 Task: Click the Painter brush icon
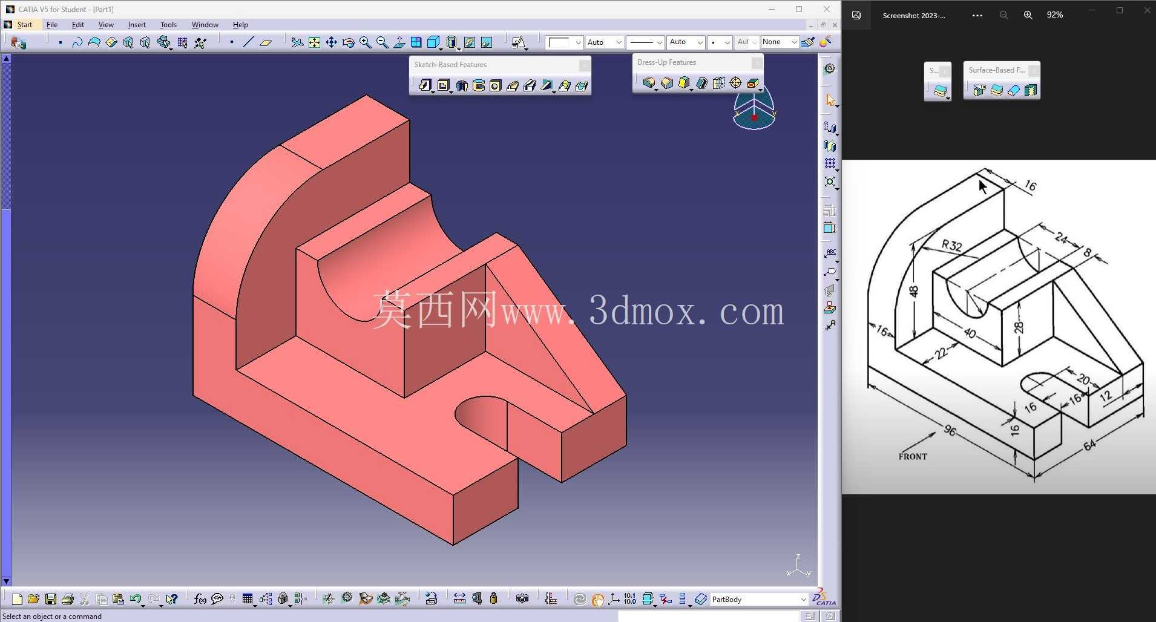coord(807,42)
